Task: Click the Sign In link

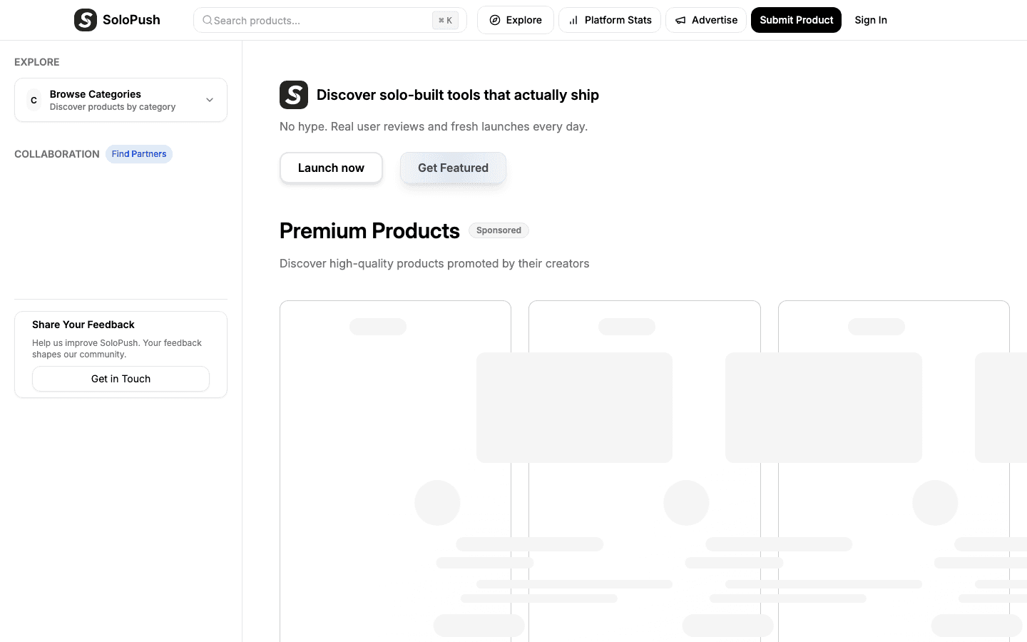Action: tap(871, 20)
